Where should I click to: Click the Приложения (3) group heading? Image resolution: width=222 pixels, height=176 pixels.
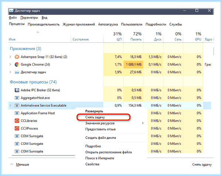point(26,49)
